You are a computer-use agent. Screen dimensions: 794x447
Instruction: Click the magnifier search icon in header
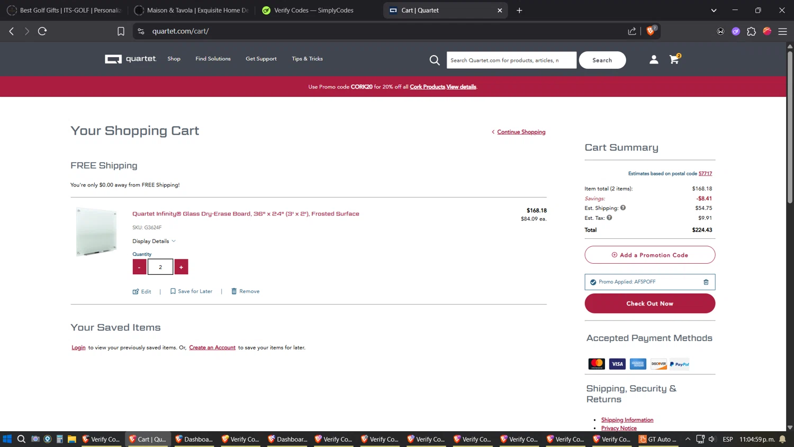435,60
